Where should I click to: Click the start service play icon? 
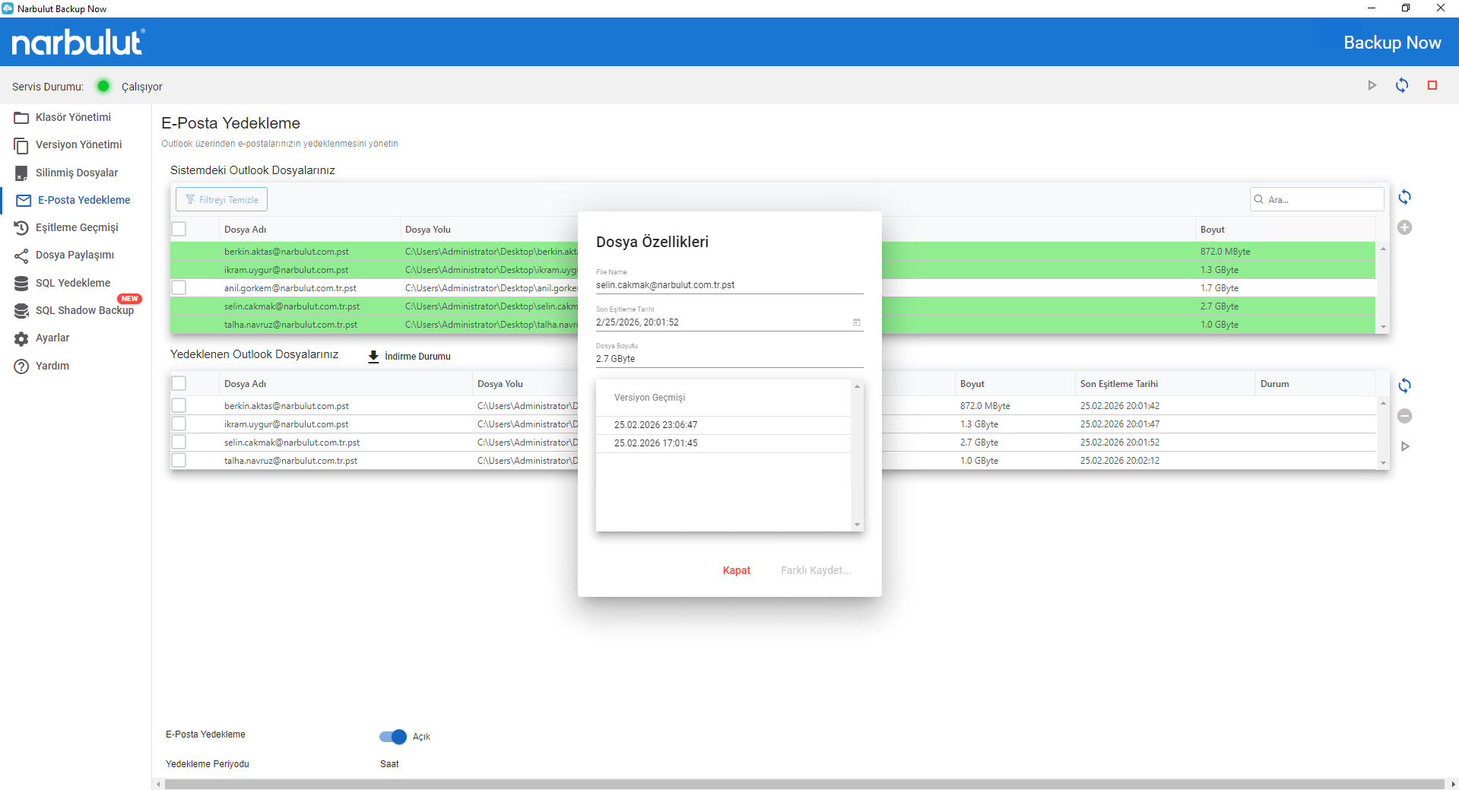(1372, 86)
